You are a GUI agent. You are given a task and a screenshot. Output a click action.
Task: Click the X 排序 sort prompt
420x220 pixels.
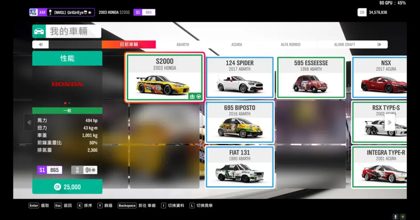coord(85,205)
